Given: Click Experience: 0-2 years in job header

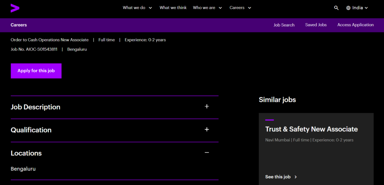Looking at the screenshot, I should click(145, 40).
